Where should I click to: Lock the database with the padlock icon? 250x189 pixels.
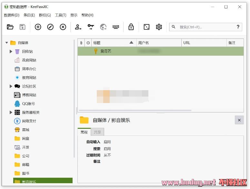click(x=131, y=27)
